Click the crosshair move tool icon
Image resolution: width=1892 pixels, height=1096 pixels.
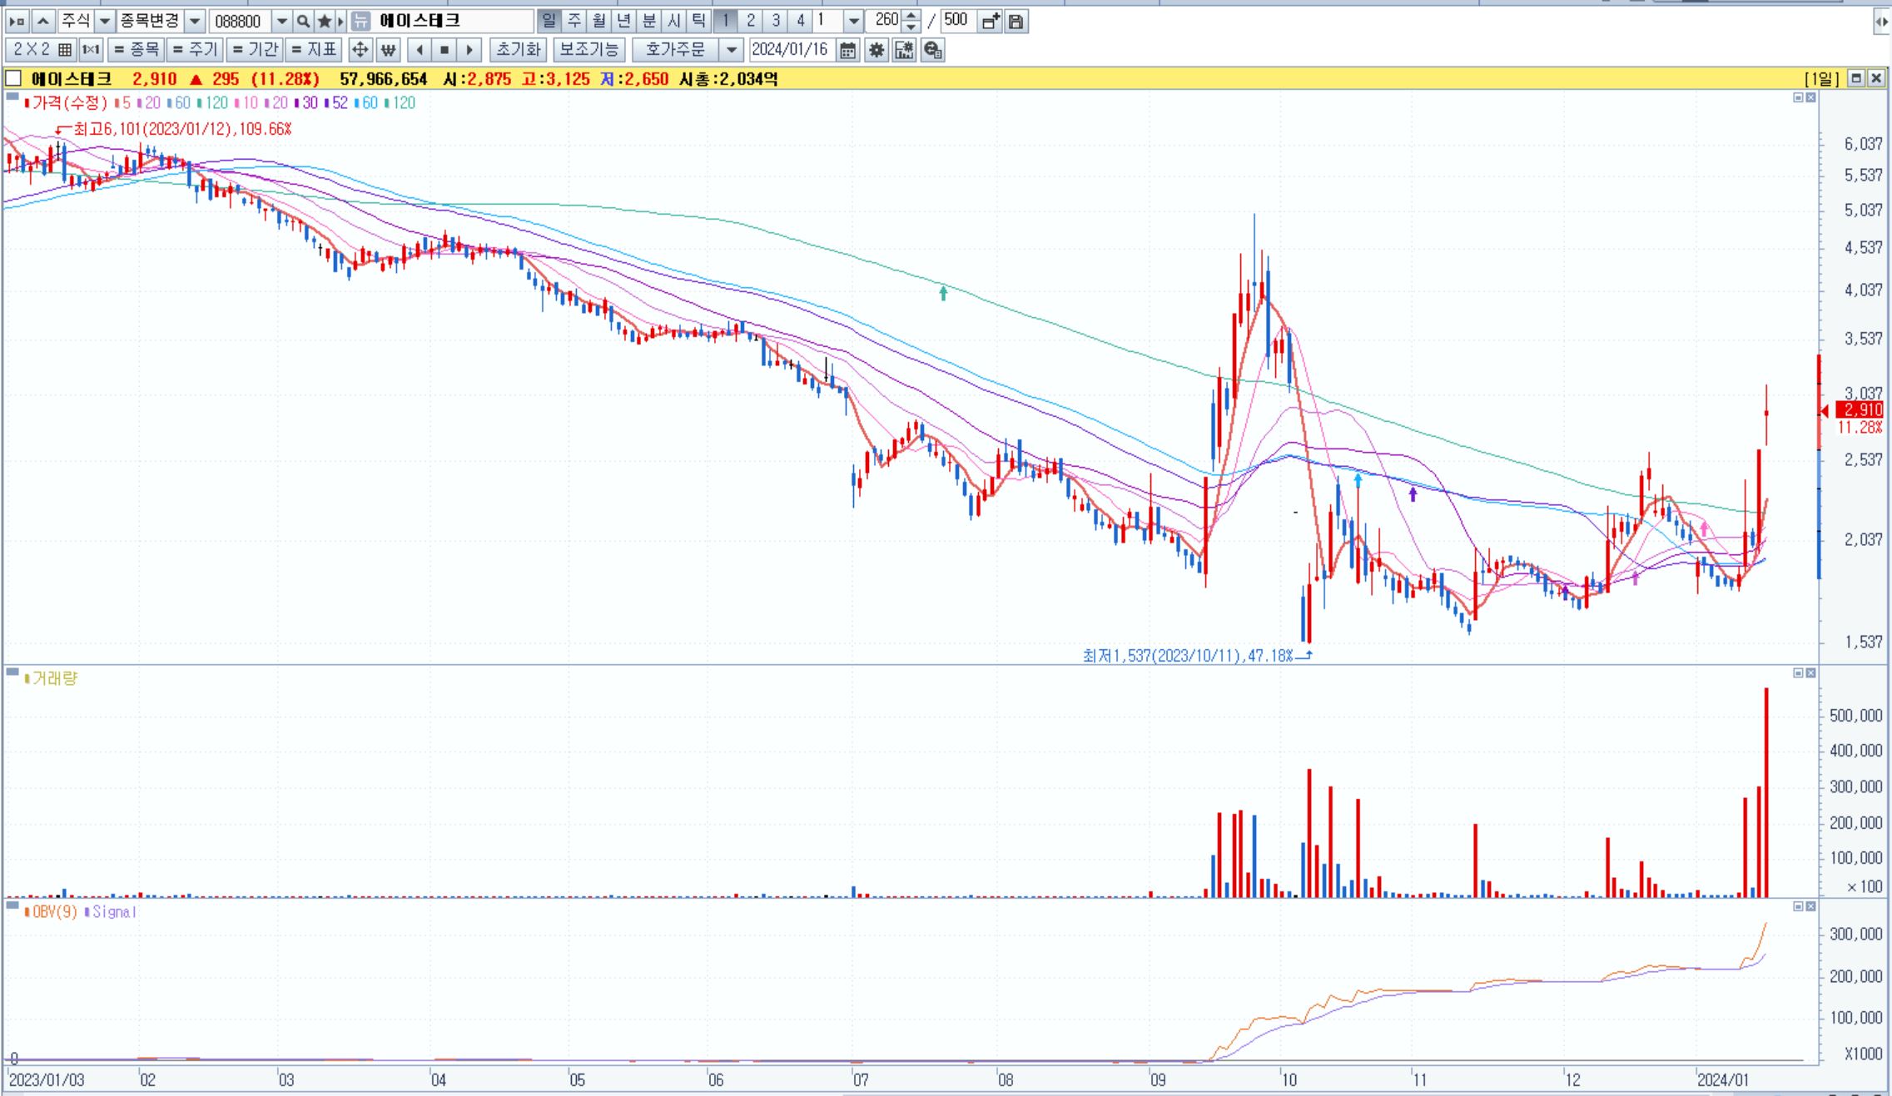[360, 50]
